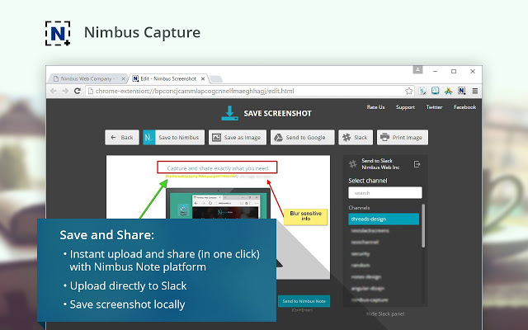Open the Rate Us link
528x330 pixels.
click(375, 107)
